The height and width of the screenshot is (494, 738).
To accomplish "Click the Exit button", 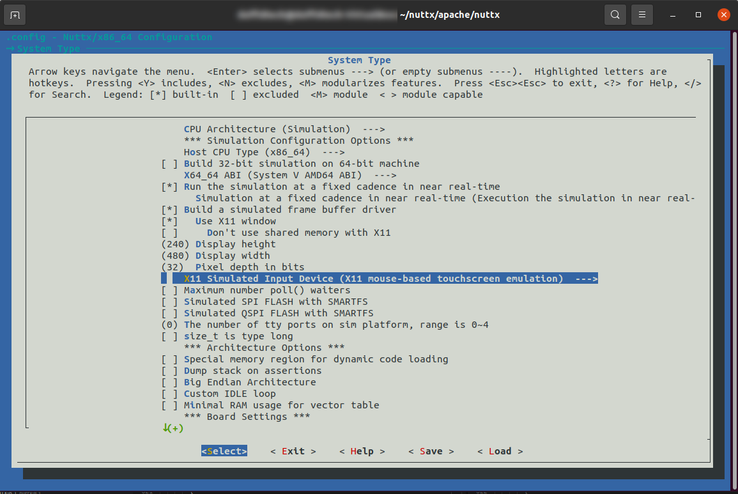I will pyautogui.click(x=293, y=451).
